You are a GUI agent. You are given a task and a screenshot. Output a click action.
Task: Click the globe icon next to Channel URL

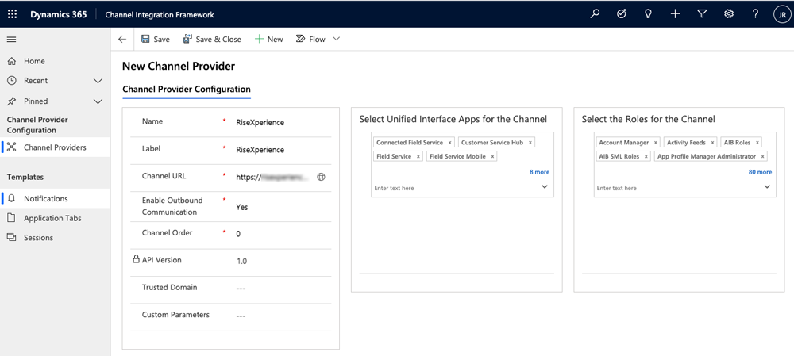tap(321, 177)
